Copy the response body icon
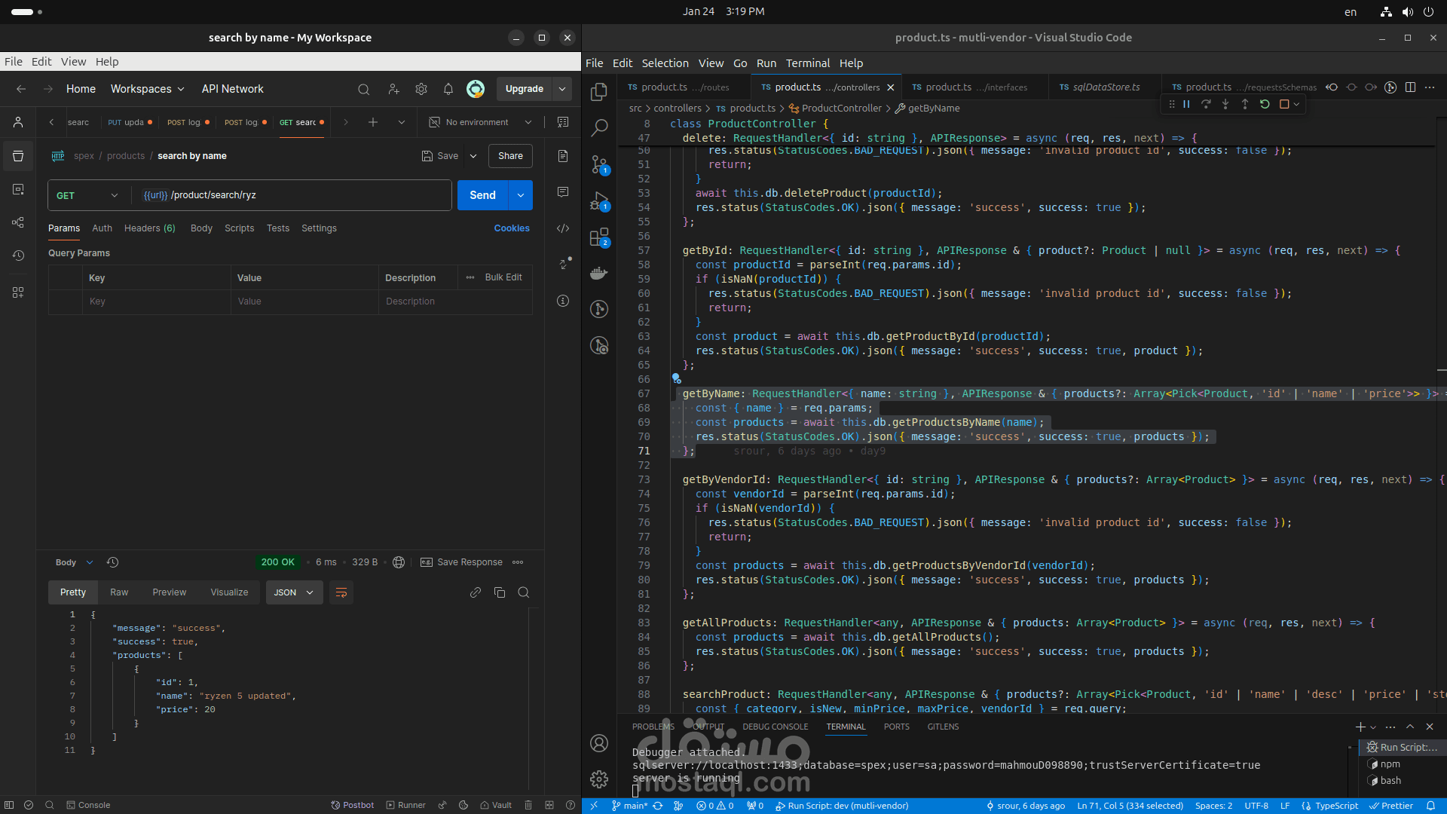 pyautogui.click(x=500, y=592)
